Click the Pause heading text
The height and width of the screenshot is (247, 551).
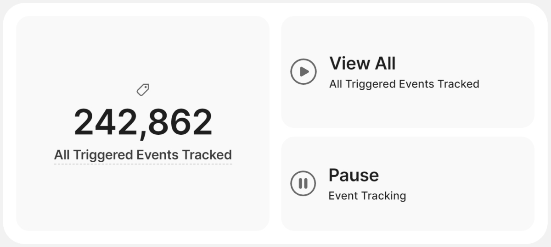click(x=354, y=175)
